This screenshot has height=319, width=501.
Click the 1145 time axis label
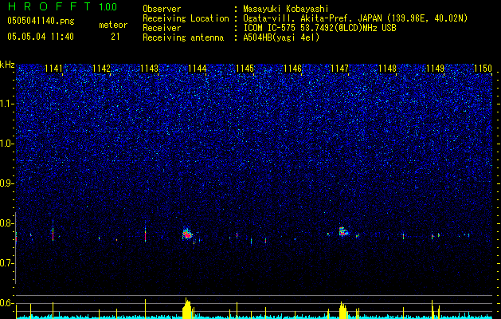click(x=245, y=69)
